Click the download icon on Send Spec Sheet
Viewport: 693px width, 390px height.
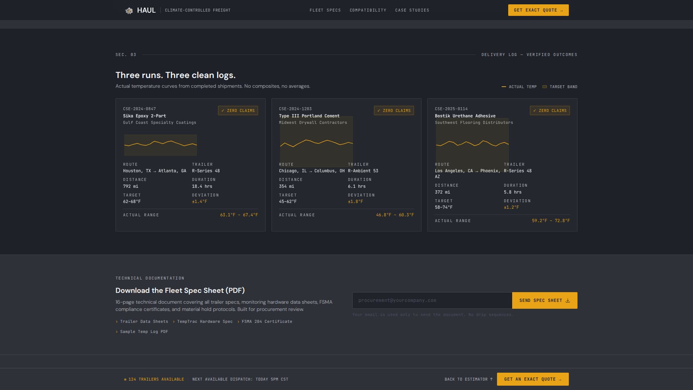tap(568, 300)
